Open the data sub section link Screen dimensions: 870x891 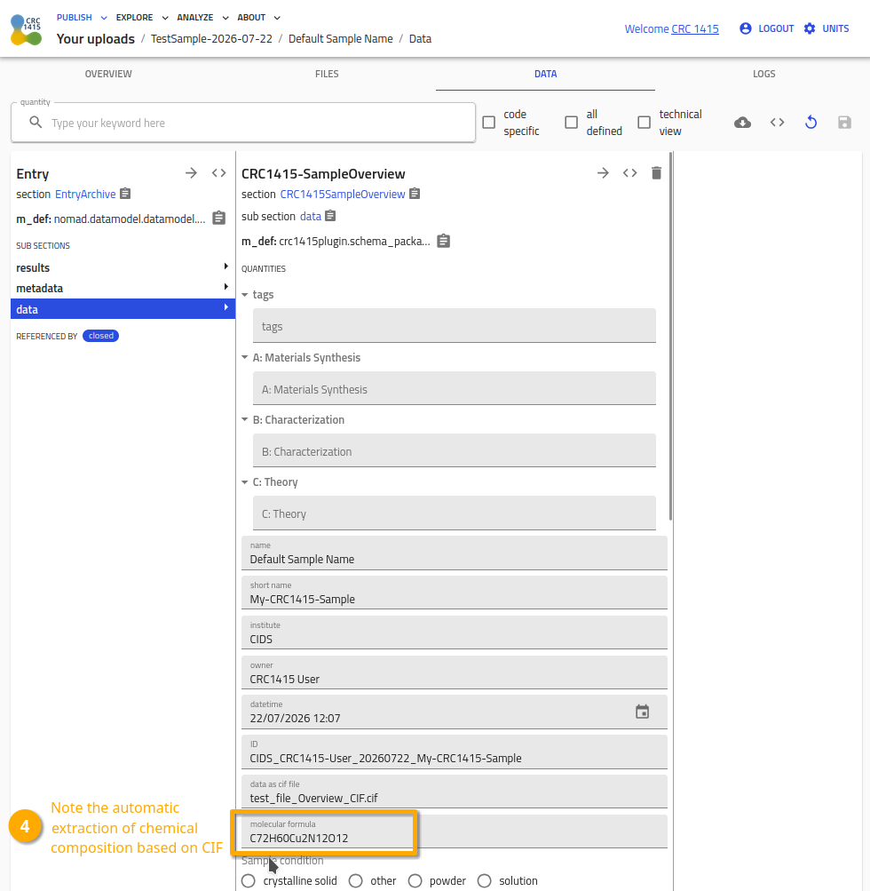click(x=311, y=216)
